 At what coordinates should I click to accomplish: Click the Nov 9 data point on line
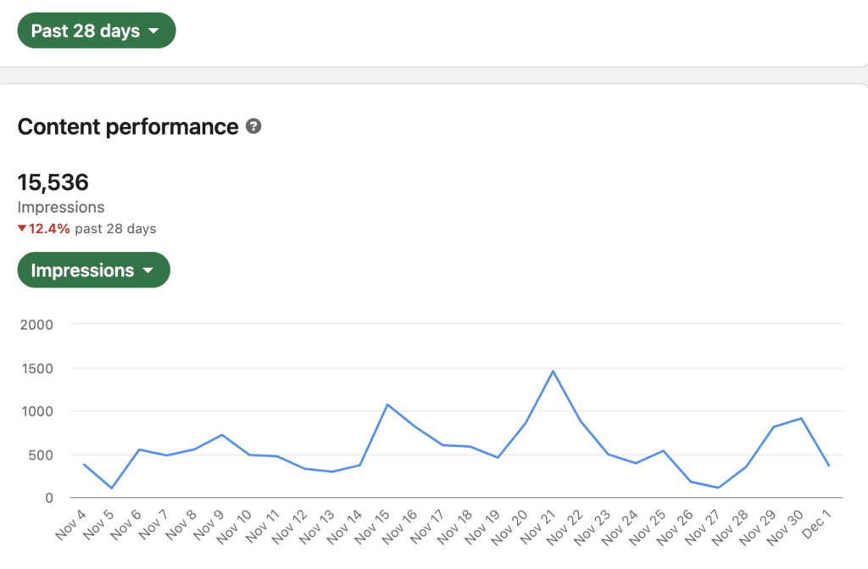222,435
